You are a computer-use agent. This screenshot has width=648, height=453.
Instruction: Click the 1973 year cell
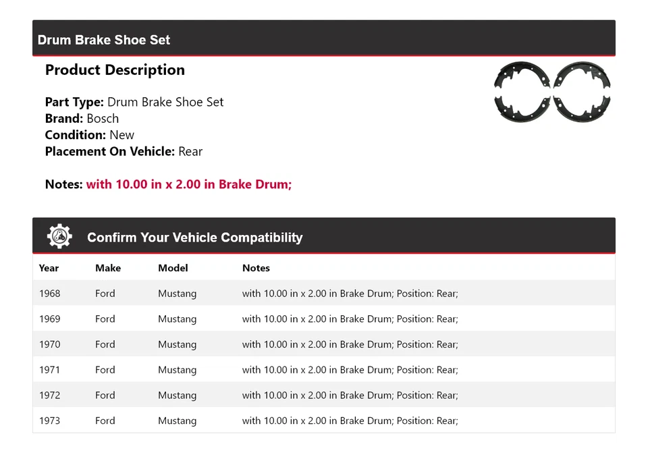click(x=49, y=421)
